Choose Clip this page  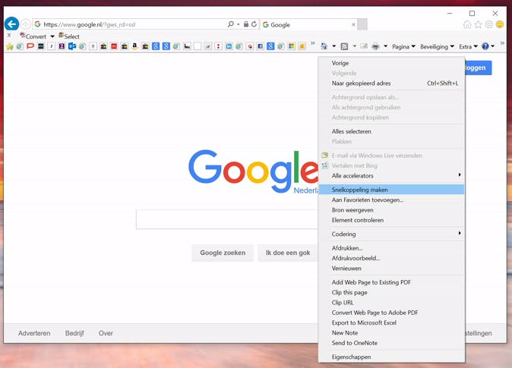pos(391,292)
